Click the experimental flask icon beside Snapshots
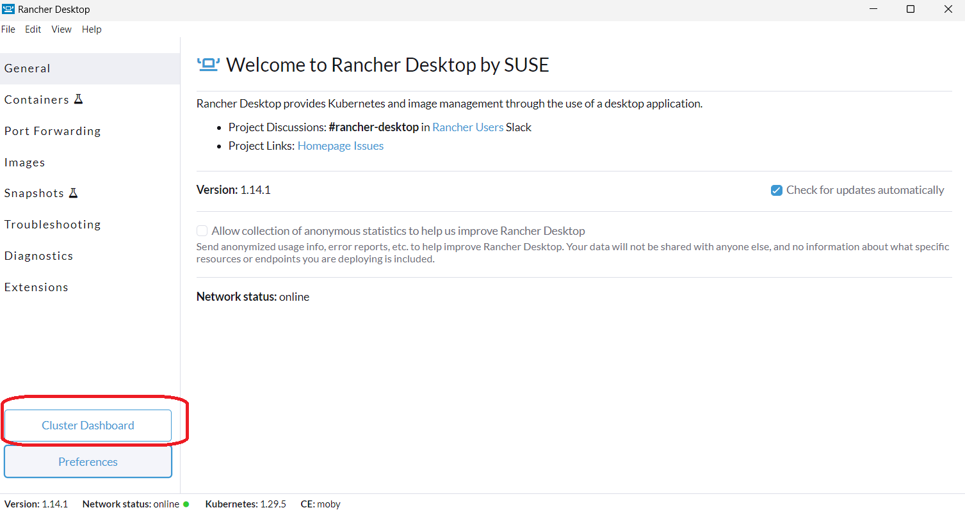This screenshot has height=510, width=965. (73, 193)
